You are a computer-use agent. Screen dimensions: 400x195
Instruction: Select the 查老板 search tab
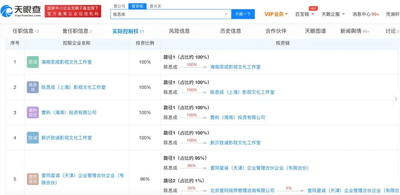click(137, 6)
